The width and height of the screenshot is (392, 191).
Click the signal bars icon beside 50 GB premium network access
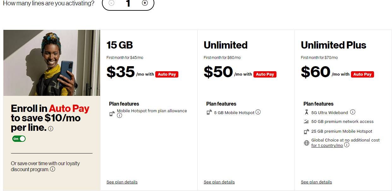(x=306, y=121)
